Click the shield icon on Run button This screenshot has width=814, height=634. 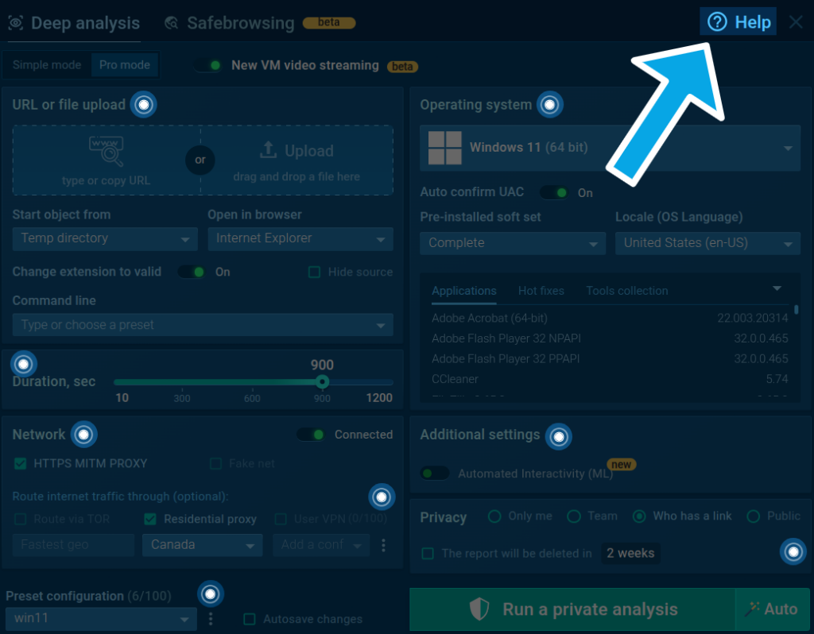[x=479, y=609]
